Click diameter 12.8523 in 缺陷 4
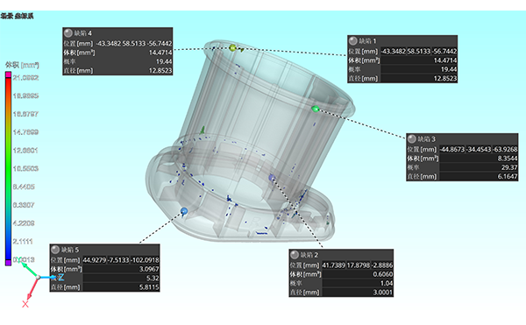Screen dimensions: 526x325 pyautogui.click(x=160, y=70)
